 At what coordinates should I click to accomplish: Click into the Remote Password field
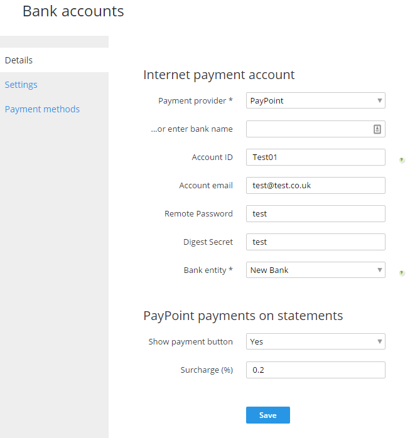click(316, 214)
